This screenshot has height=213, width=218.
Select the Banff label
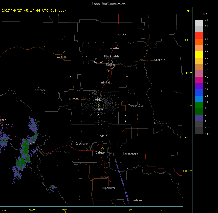click(x=31, y=143)
